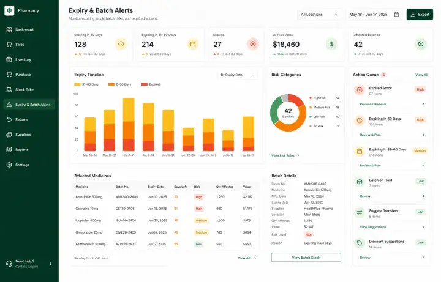Click the Expiring in 31-60 Days calendar icon in queue

[x=360, y=151]
